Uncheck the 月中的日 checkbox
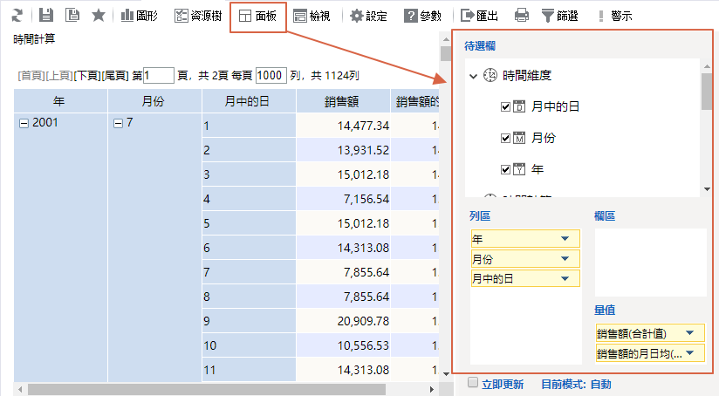Image resolution: width=719 pixels, height=396 pixels. pyautogui.click(x=505, y=107)
